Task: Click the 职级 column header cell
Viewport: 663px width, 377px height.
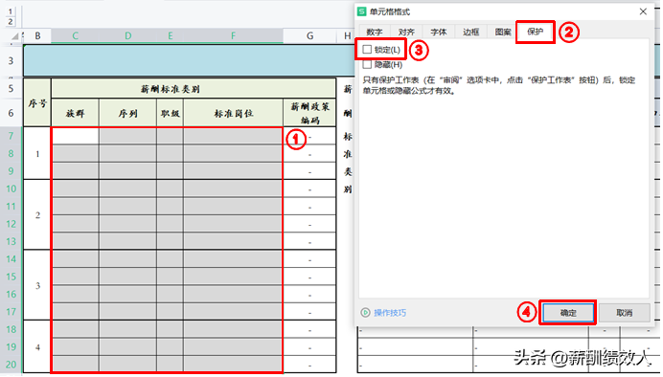Action: click(170, 113)
